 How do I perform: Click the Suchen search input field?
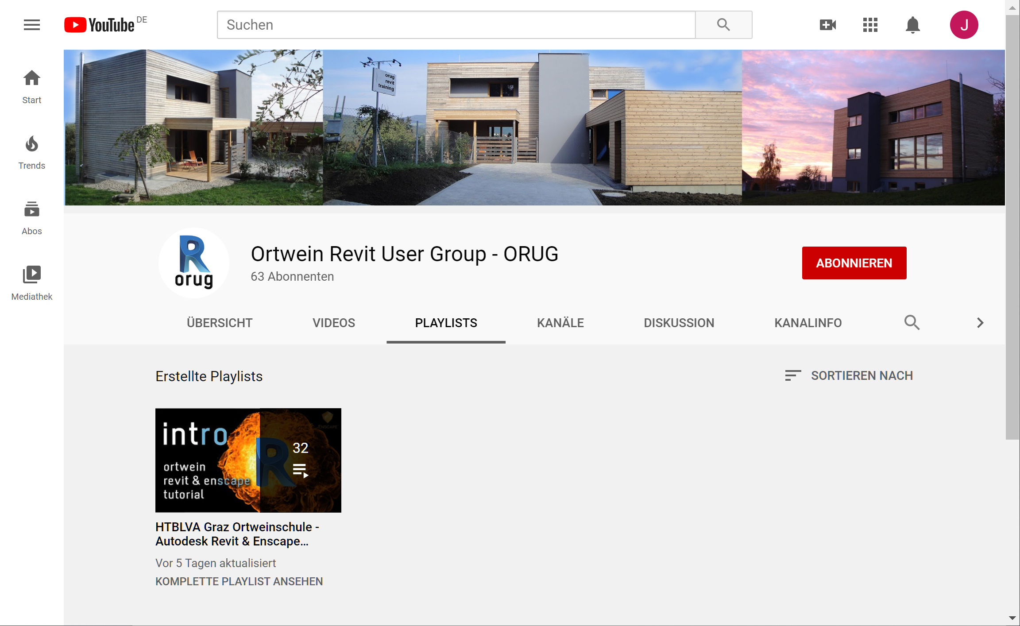point(456,25)
